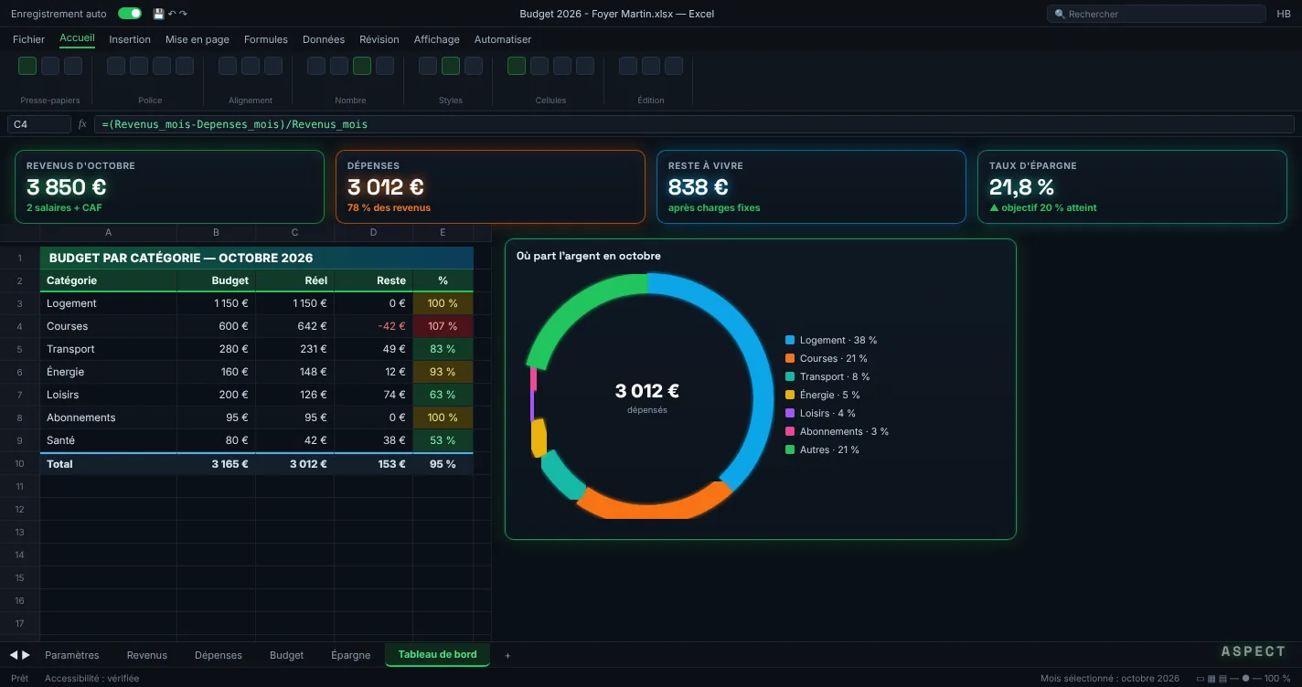This screenshot has width=1302, height=687.
Task: Click the "107 %" percentage cell
Action: tap(443, 326)
